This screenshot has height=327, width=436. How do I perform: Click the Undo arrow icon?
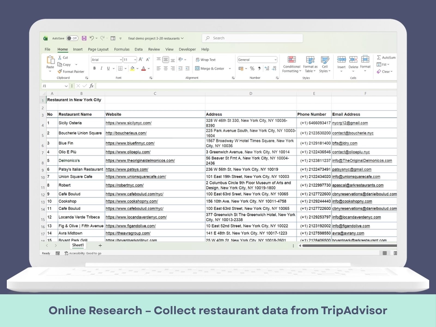[x=92, y=39]
